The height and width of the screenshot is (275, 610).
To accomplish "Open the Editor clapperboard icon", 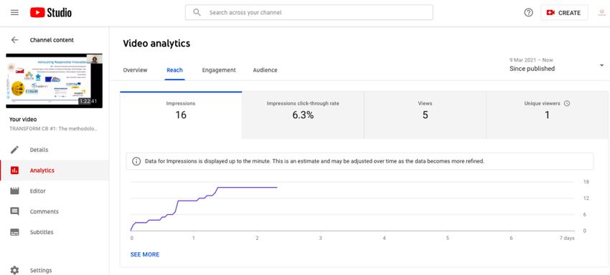I will [15, 191].
